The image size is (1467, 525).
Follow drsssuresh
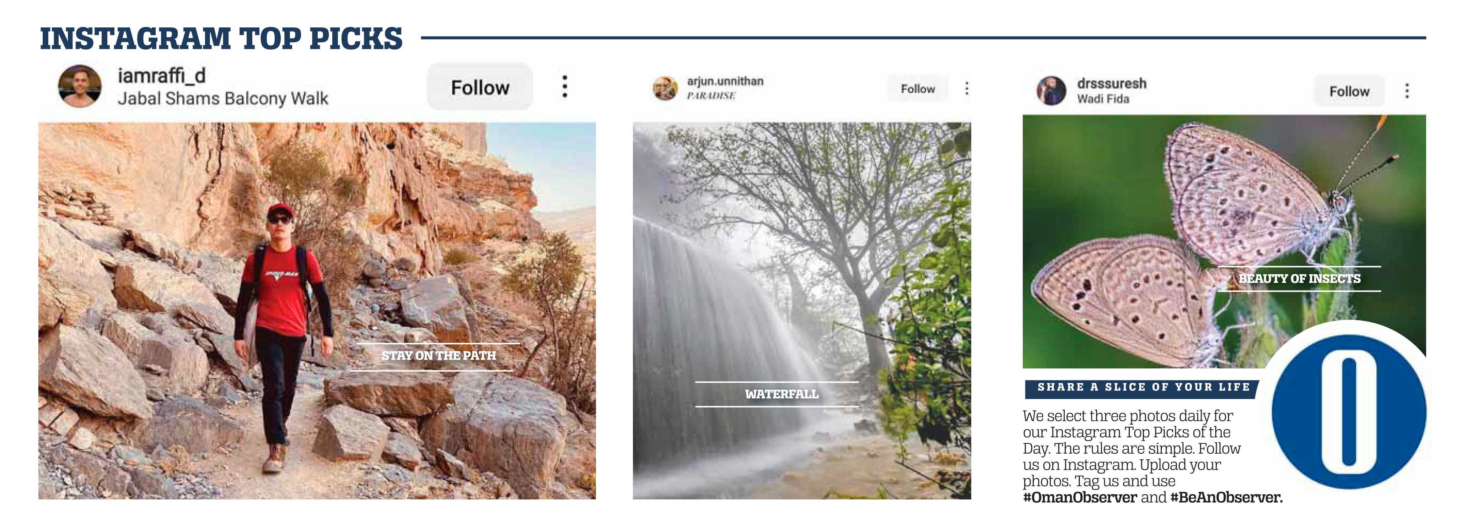(x=1349, y=91)
